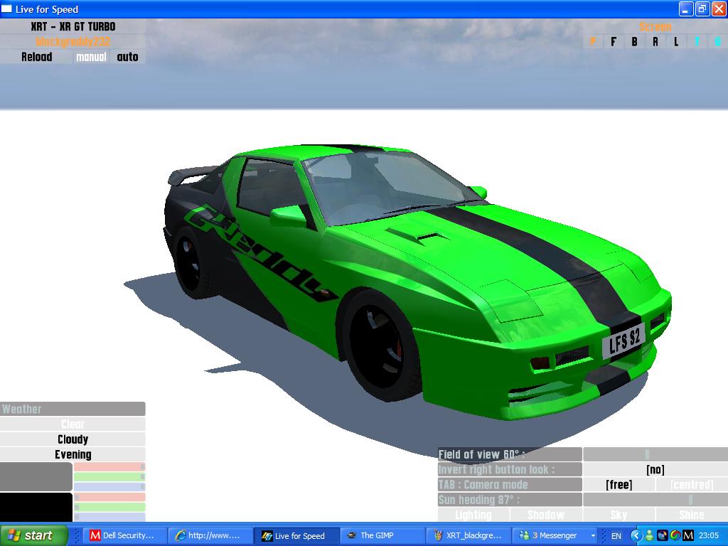Click the red-green swirl tray icon
Viewport: 728px width, 546px height.
[x=675, y=536]
